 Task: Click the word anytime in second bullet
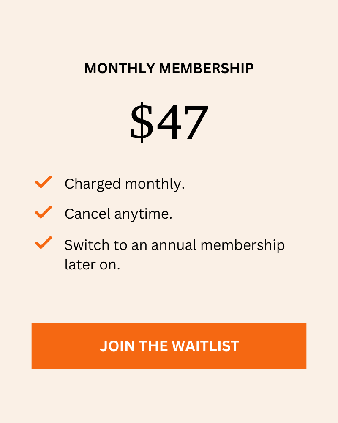coord(143,214)
